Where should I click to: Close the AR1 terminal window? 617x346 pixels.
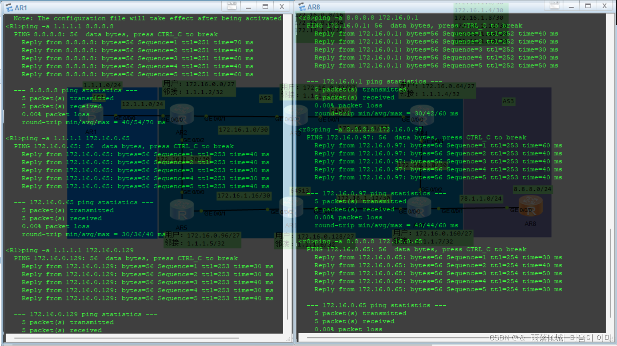click(x=282, y=6)
